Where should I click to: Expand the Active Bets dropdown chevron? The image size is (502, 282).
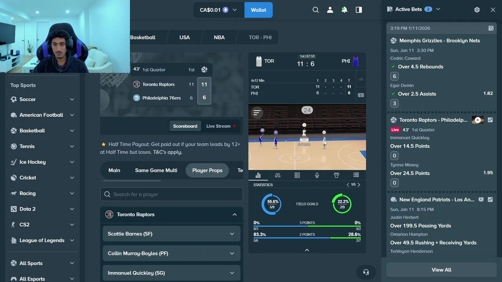click(438, 9)
